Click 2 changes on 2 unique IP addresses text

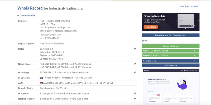pyautogui.click(x=64, y=93)
